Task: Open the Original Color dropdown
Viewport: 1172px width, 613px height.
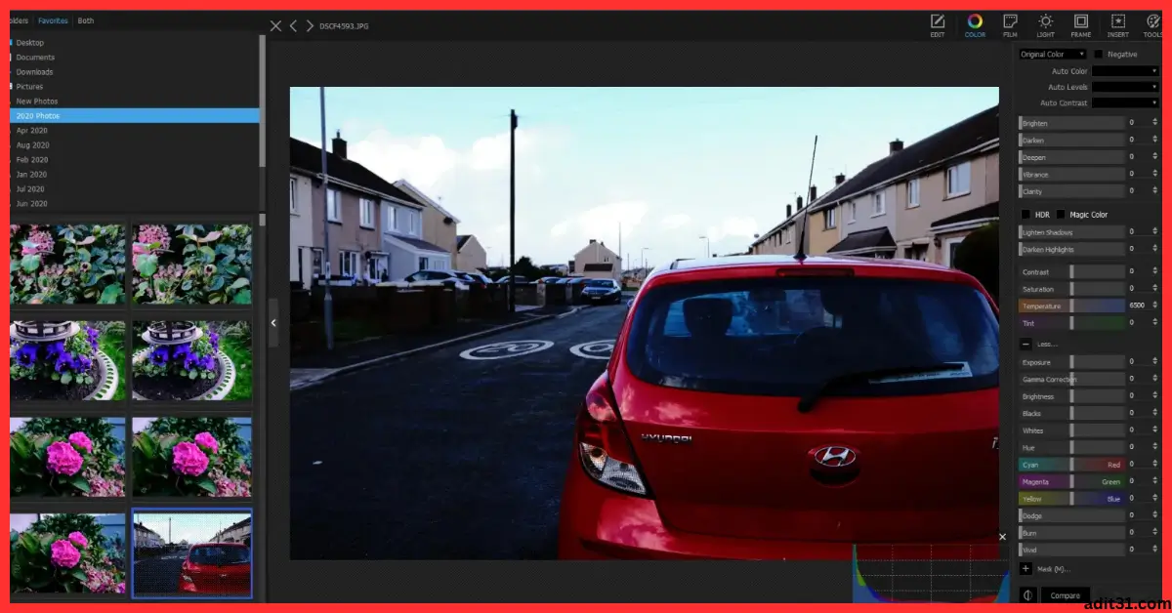Action: click(1053, 55)
